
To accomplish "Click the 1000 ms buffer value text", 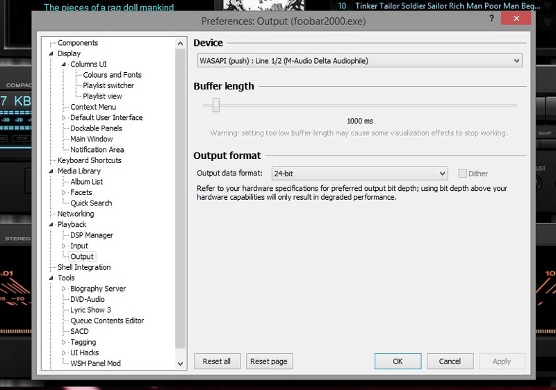I will pyautogui.click(x=360, y=121).
